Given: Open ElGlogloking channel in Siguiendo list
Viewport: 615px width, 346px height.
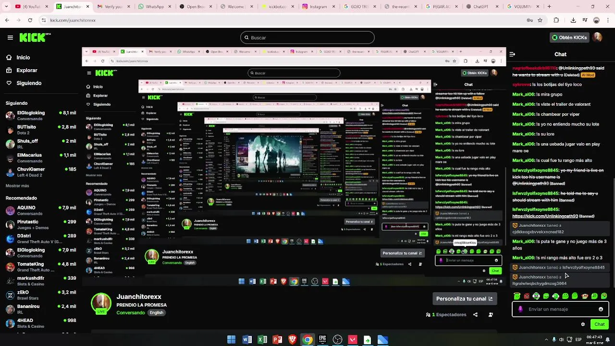Looking at the screenshot, I should 40,115.
